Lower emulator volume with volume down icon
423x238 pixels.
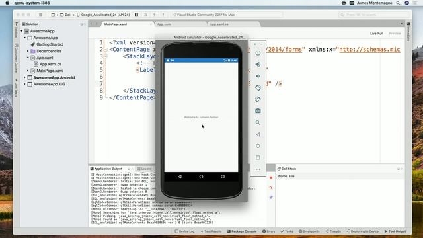point(258,76)
